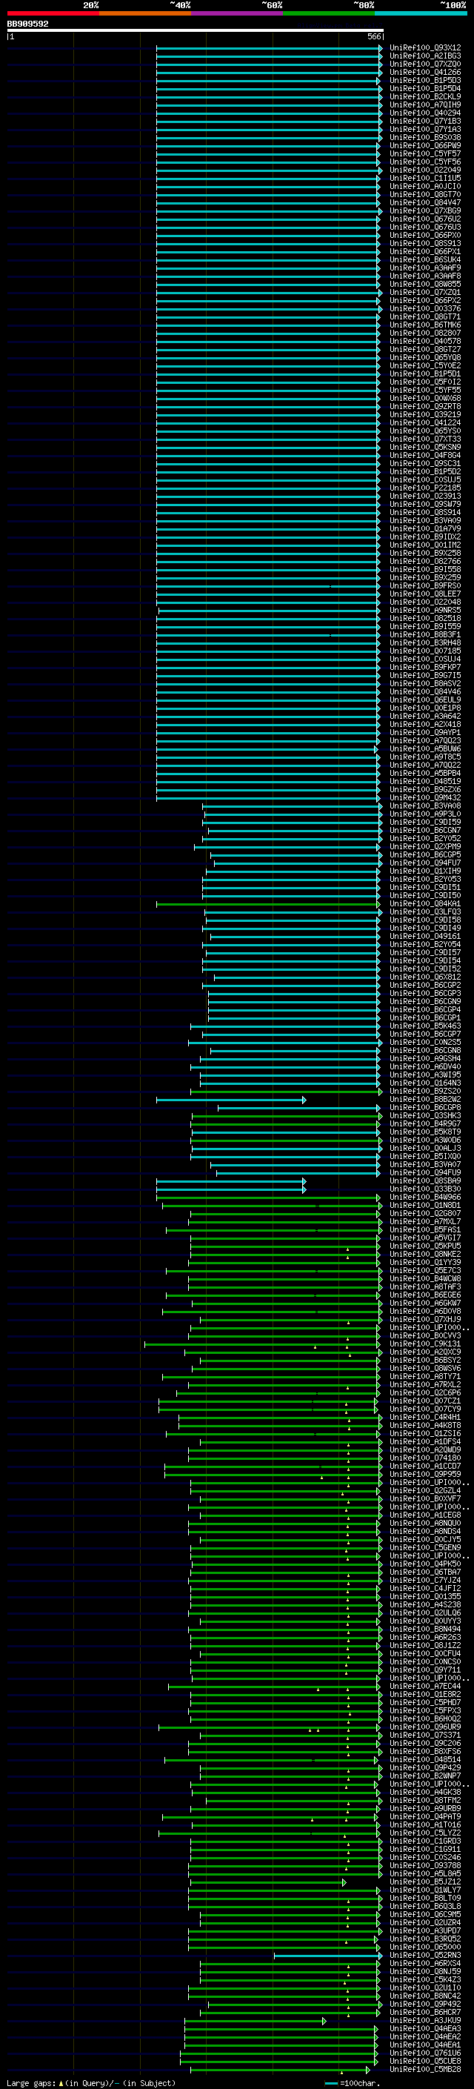Select label UniRef100_Q3SHK3
474x2089 pixels.
[425, 1116]
